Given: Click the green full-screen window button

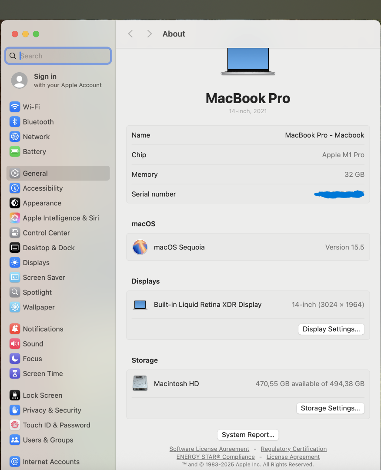Looking at the screenshot, I should [x=36, y=34].
